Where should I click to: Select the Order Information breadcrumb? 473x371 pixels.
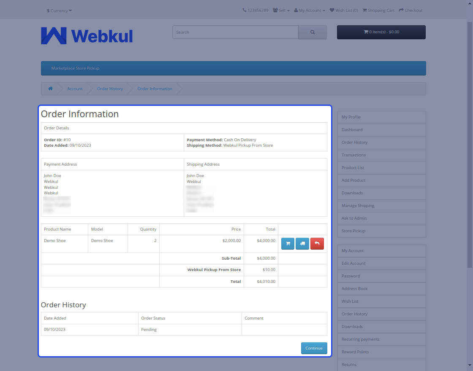click(155, 89)
